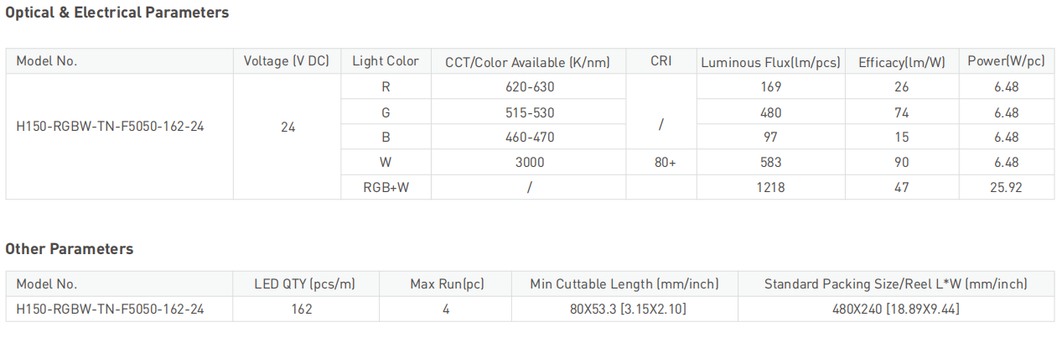Click the 24 voltage value cell
The height and width of the screenshot is (338, 1062).
(x=288, y=127)
